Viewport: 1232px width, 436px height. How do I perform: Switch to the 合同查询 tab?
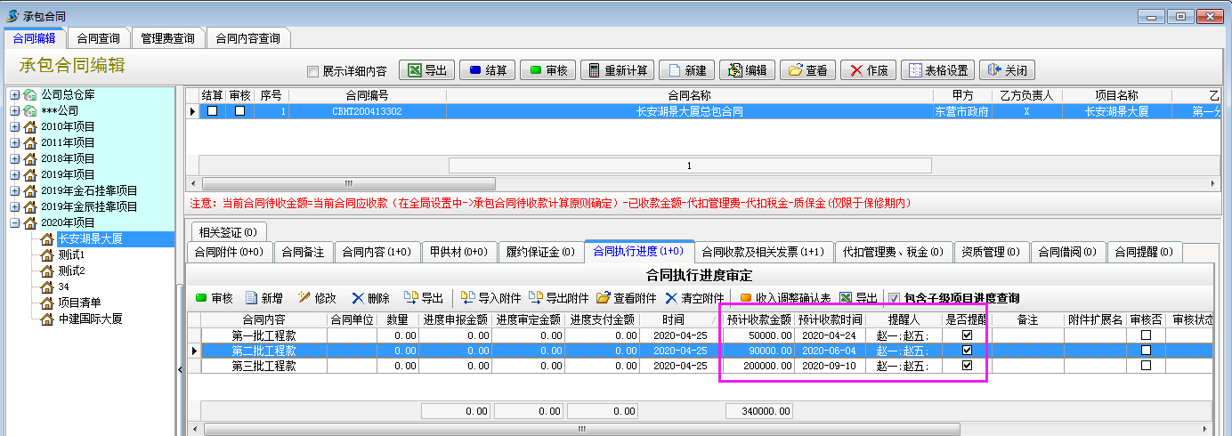98,38
